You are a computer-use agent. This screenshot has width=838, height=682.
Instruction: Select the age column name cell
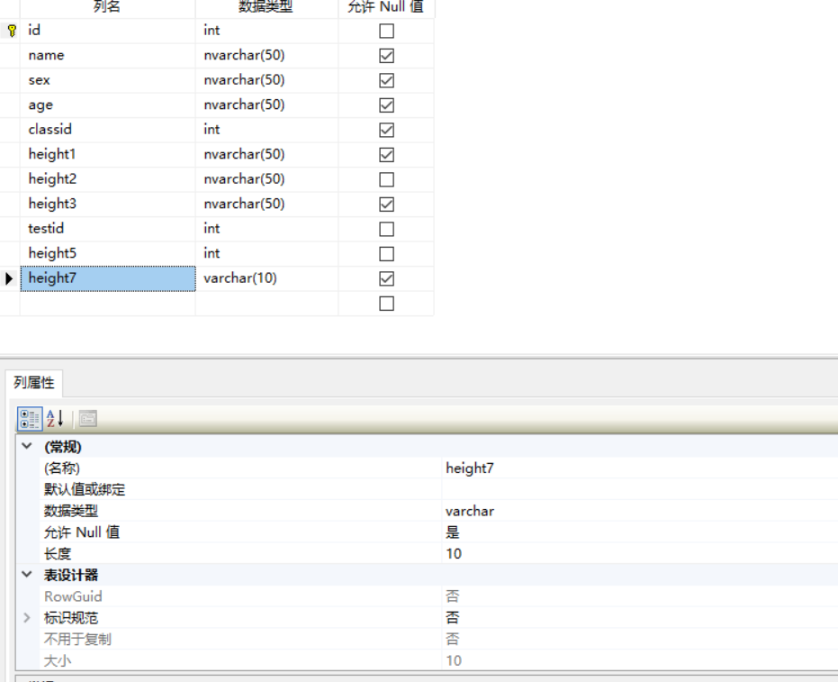click(108, 105)
